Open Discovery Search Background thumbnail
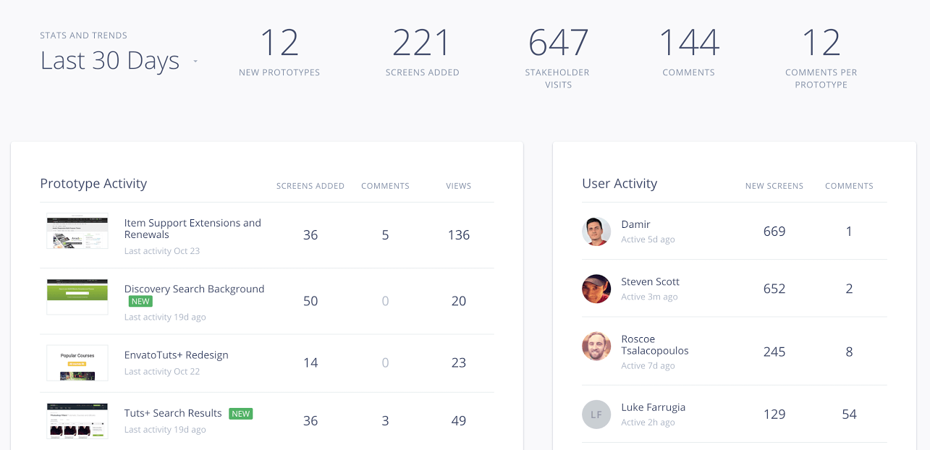 (77, 297)
